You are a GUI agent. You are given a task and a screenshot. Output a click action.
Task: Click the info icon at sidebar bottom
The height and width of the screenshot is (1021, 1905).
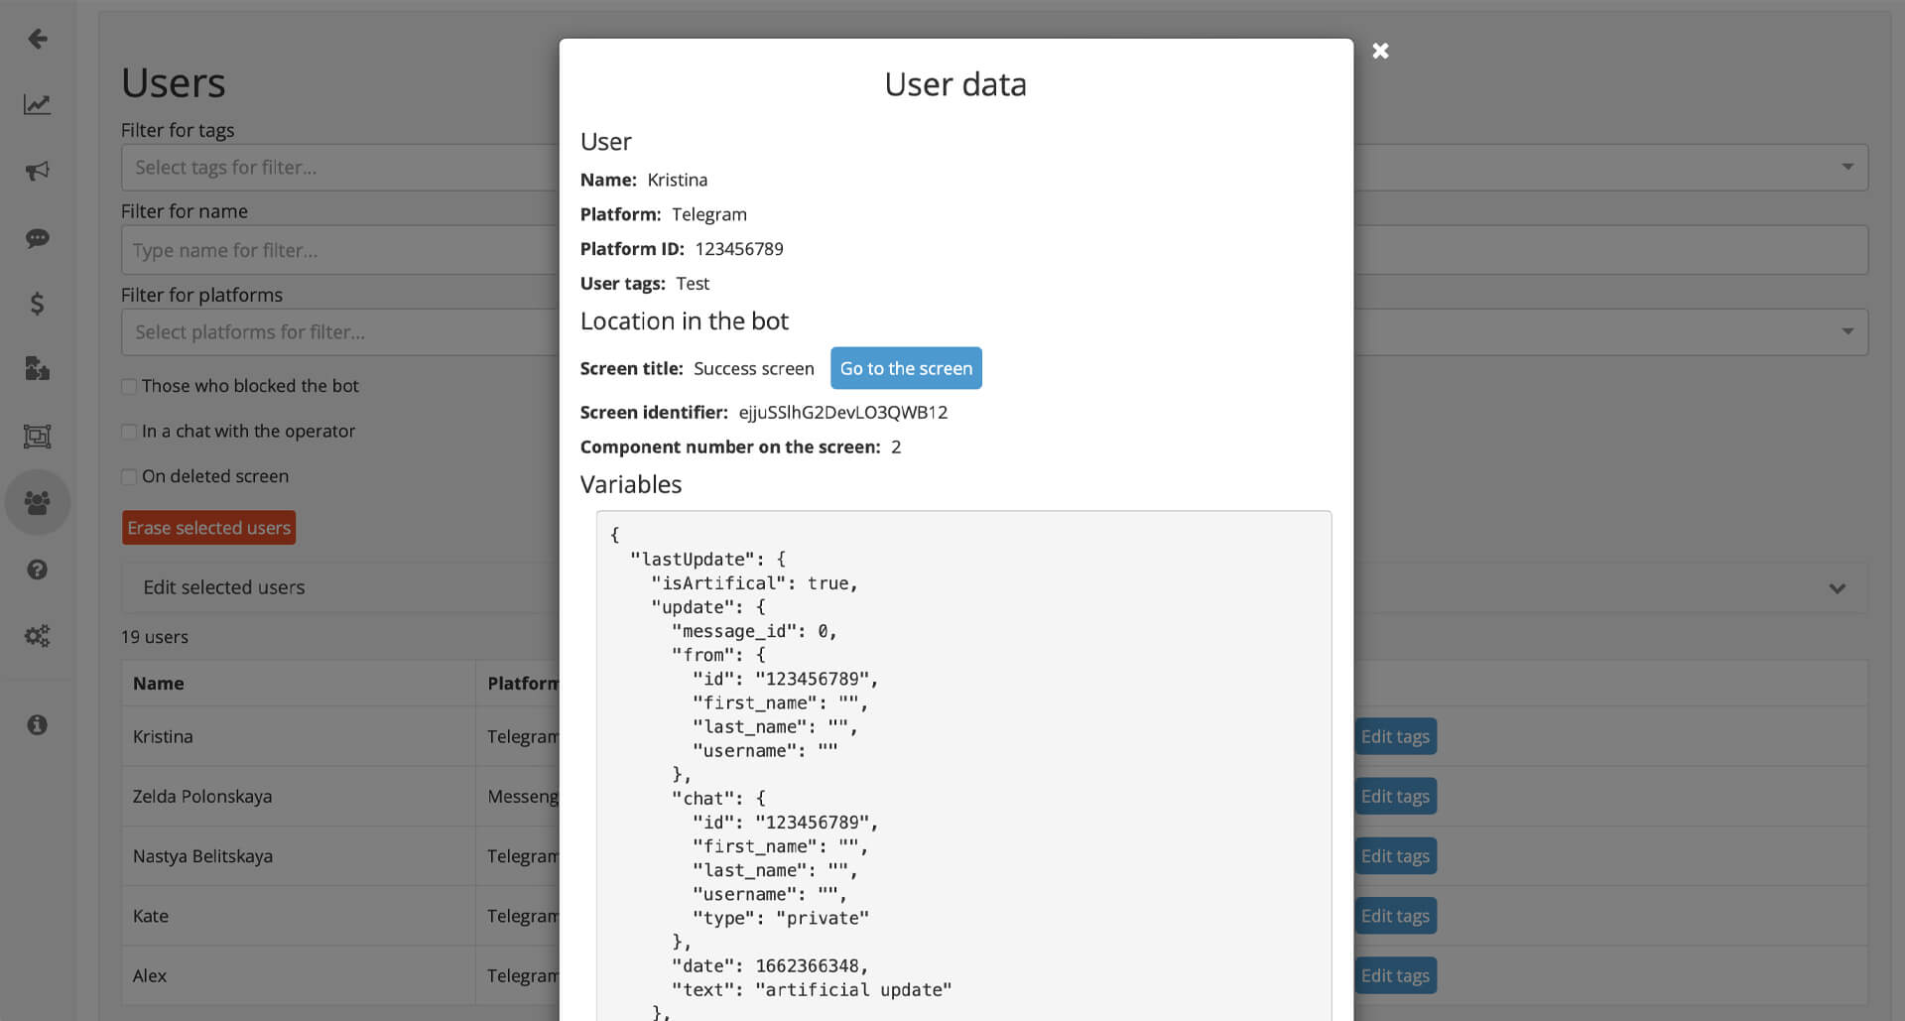[37, 725]
